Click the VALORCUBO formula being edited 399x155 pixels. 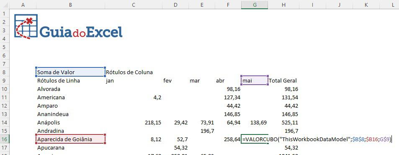(317, 139)
